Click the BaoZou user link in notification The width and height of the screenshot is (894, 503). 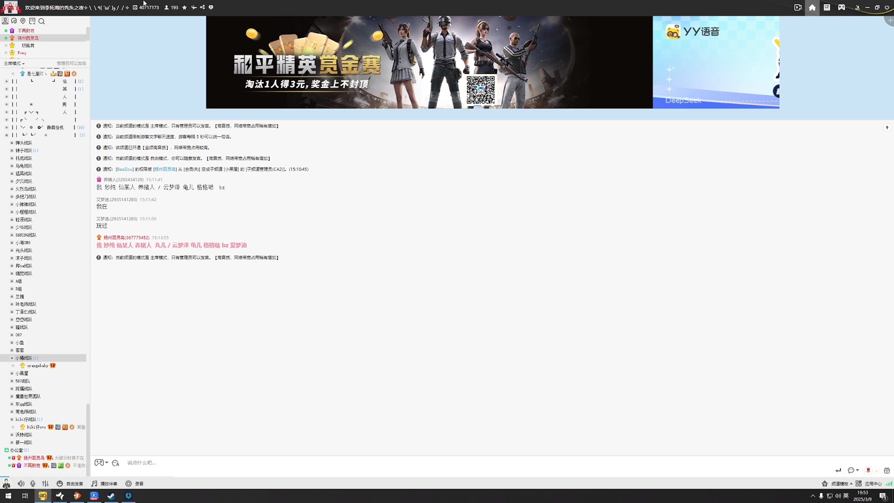click(124, 169)
